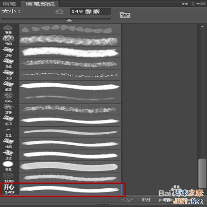Click the brush size slider handle
Screen dimensions: 207x207
69,21
